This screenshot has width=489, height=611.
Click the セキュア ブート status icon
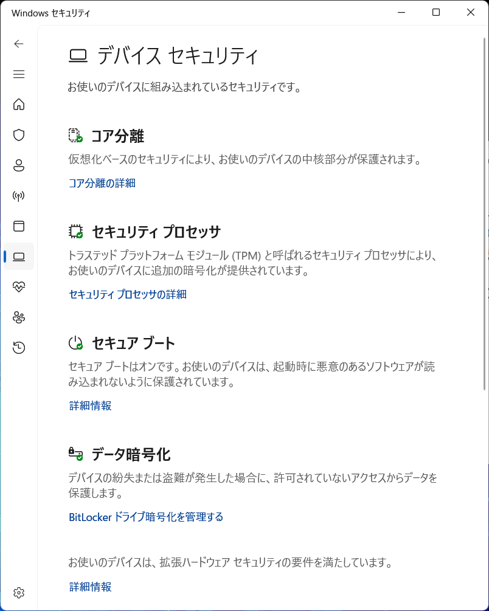click(x=76, y=342)
